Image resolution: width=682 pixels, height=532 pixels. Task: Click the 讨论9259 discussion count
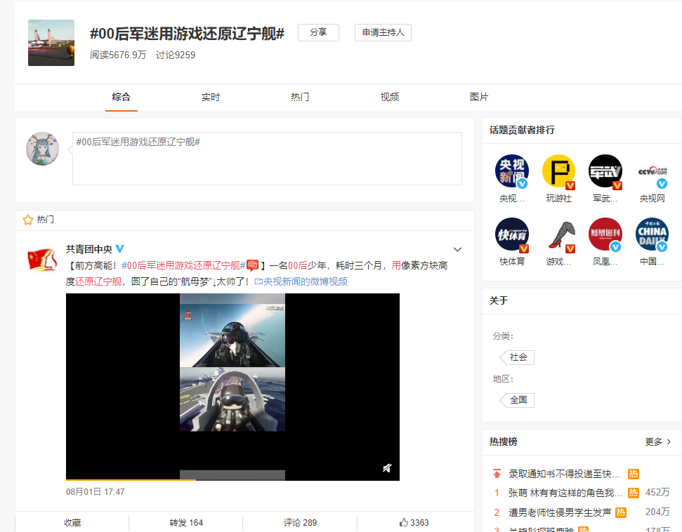pyautogui.click(x=176, y=55)
